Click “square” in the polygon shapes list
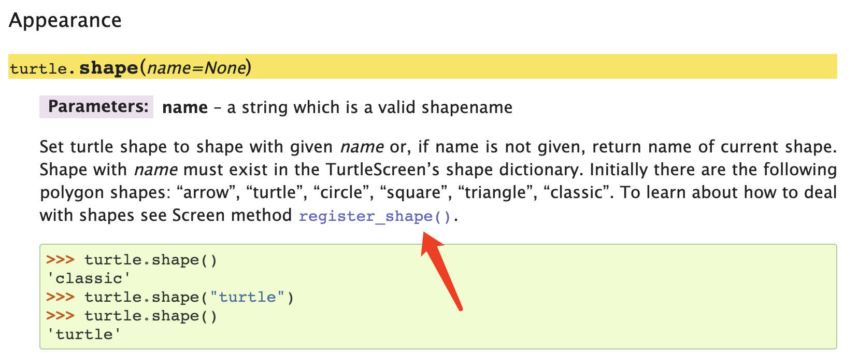858x364 pixels. coord(413,192)
